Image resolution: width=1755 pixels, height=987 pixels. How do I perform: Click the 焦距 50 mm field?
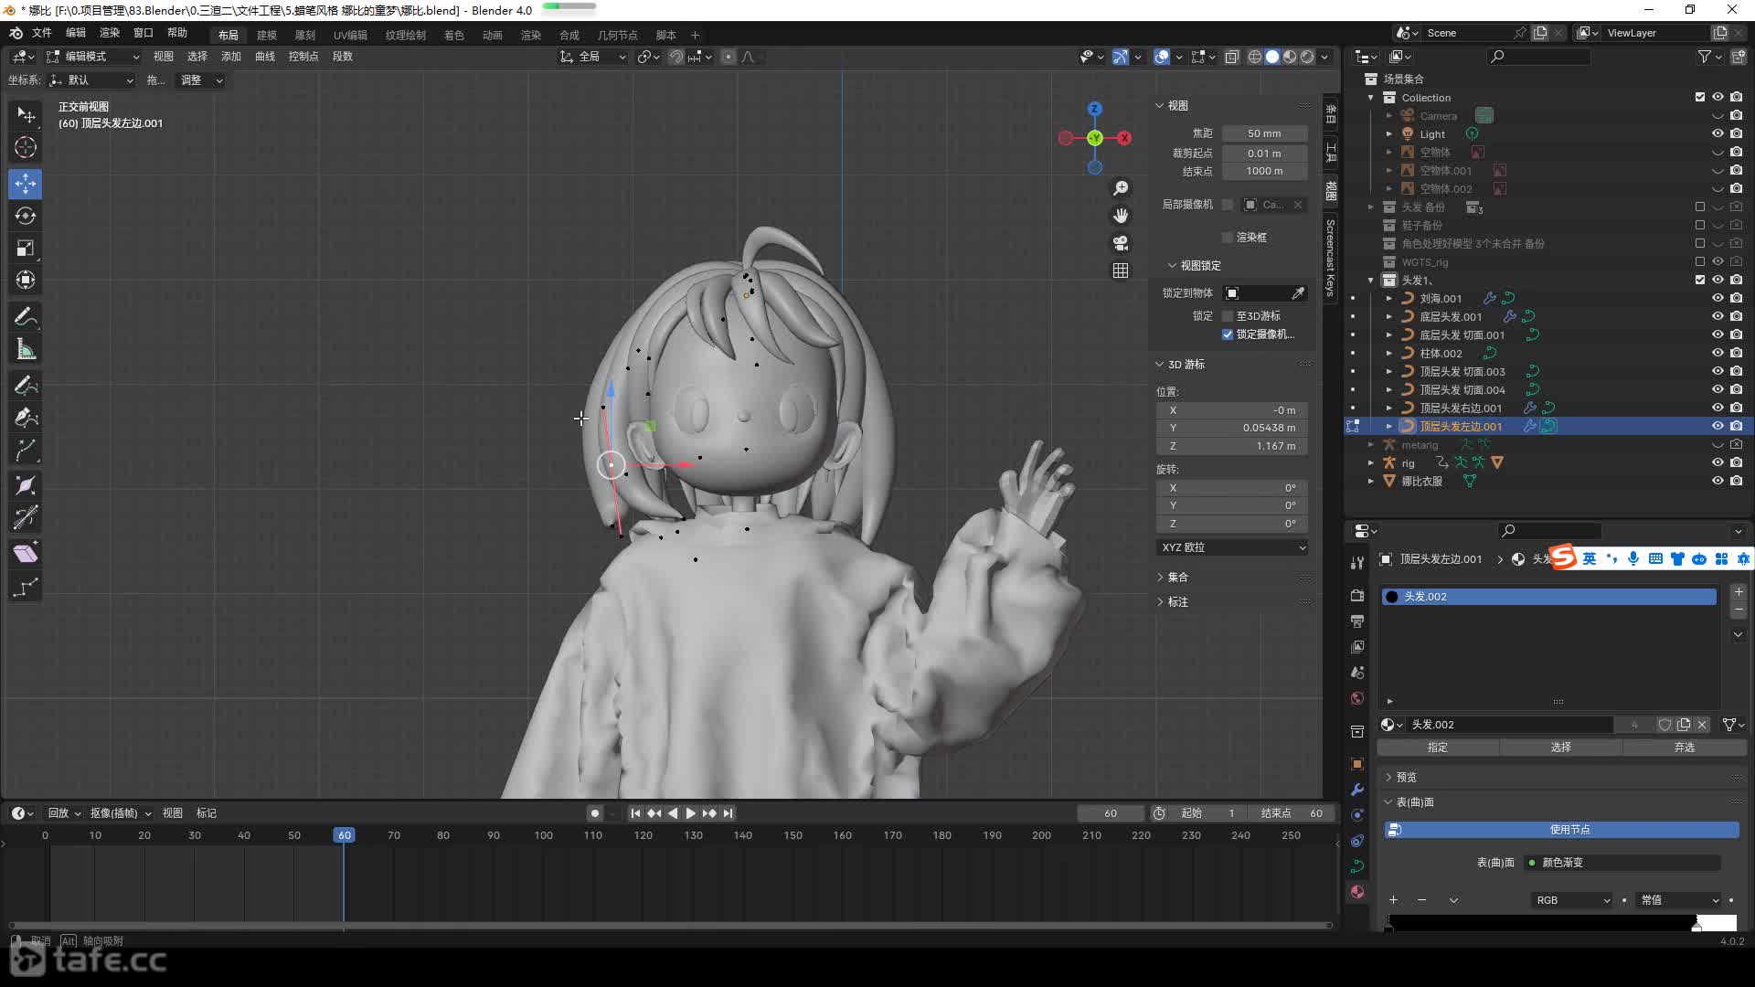click(x=1264, y=133)
